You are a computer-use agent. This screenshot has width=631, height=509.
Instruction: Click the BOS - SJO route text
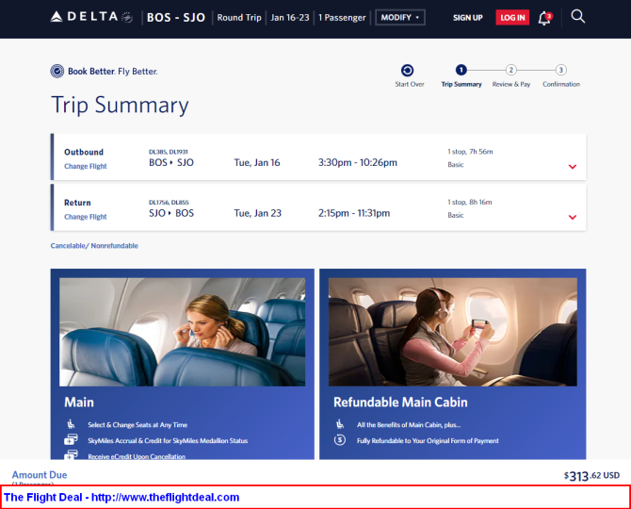click(x=176, y=18)
